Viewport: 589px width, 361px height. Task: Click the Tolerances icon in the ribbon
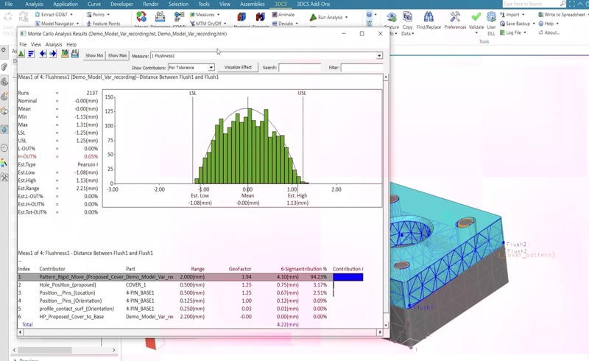(x=160, y=17)
